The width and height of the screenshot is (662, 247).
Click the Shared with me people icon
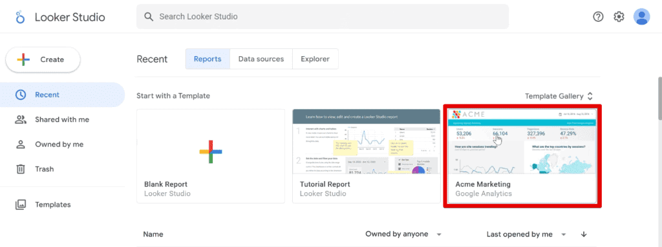(20, 119)
